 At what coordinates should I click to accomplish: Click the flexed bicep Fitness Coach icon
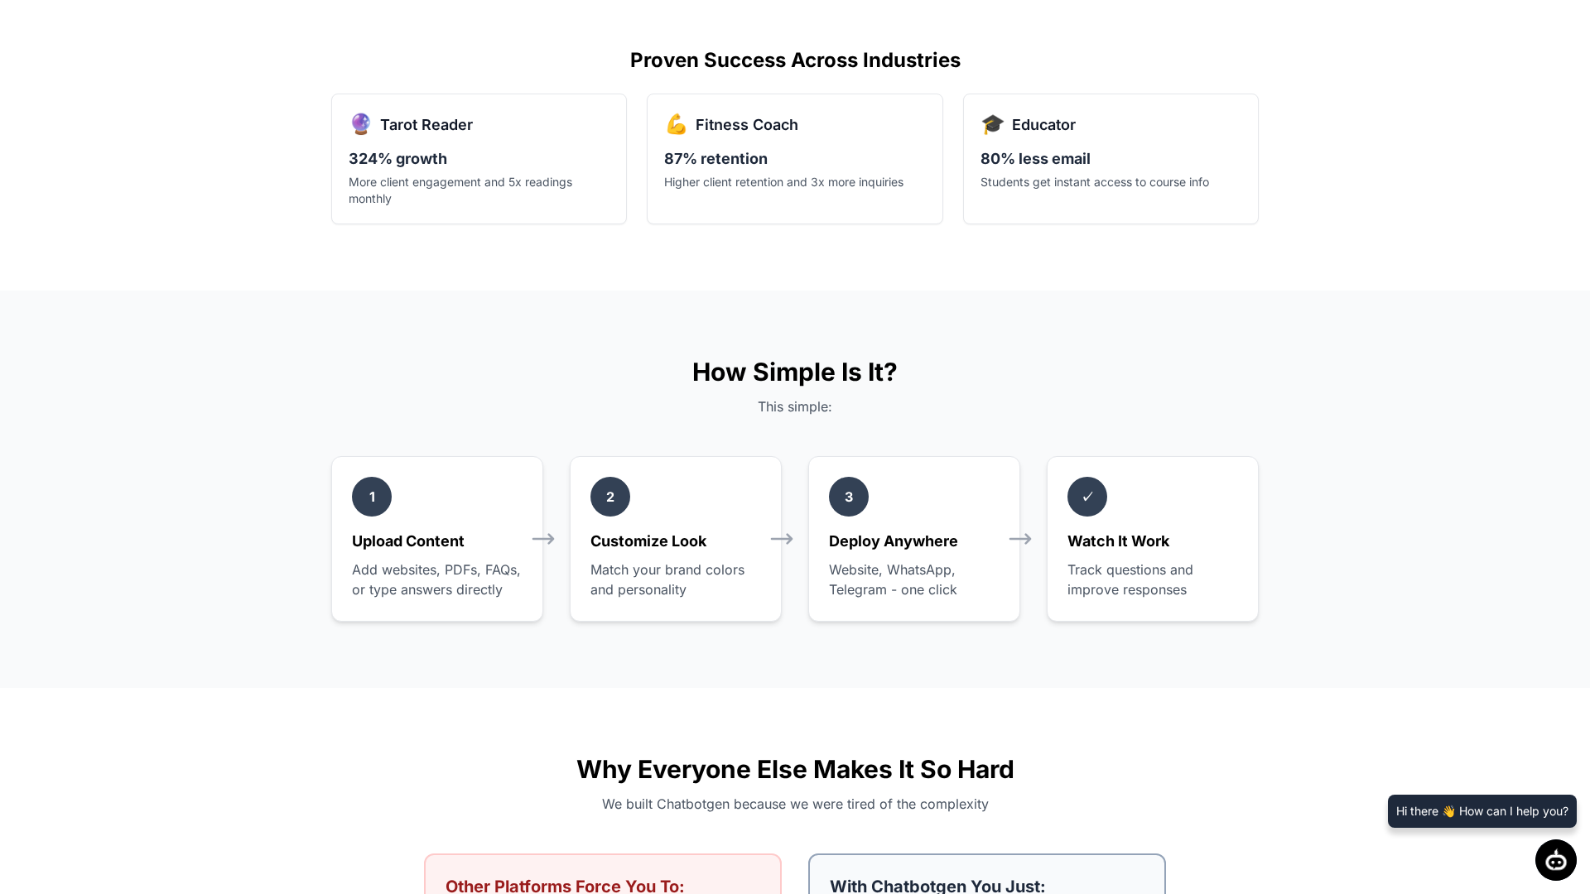[676, 124]
